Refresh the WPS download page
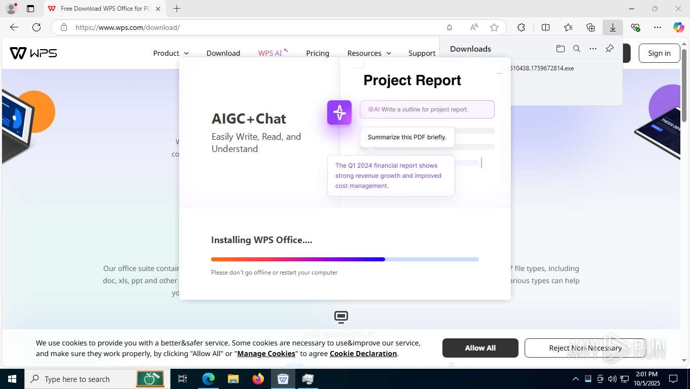Viewport: 690px width, 389px height. point(37,27)
